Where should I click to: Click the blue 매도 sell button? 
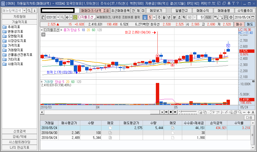coord(250,24)
